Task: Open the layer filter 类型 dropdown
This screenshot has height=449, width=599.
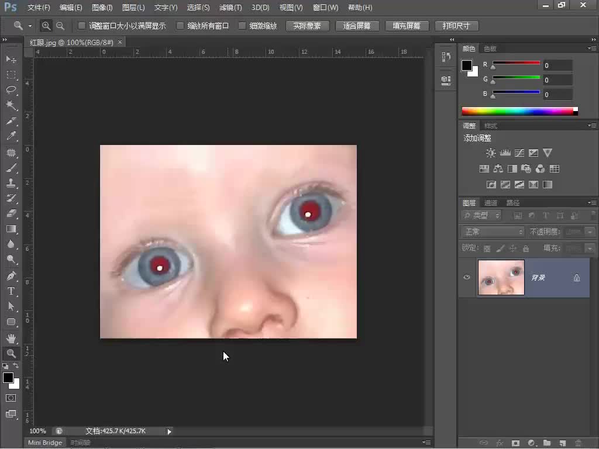Action: [x=482, y=216]
